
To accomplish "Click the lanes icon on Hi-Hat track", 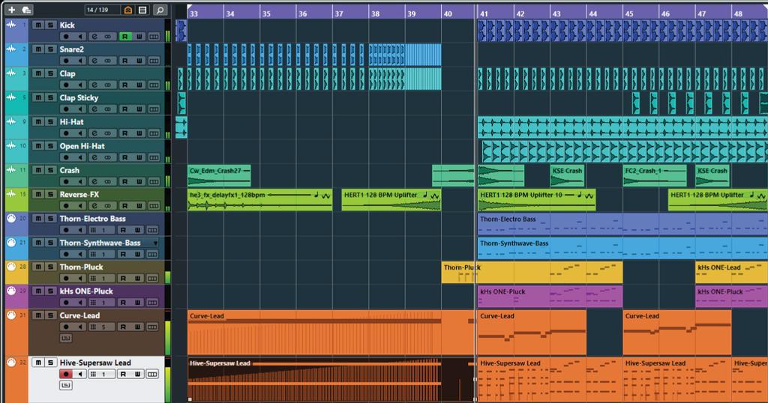I will pyautogui.click(x=154, y=133).
